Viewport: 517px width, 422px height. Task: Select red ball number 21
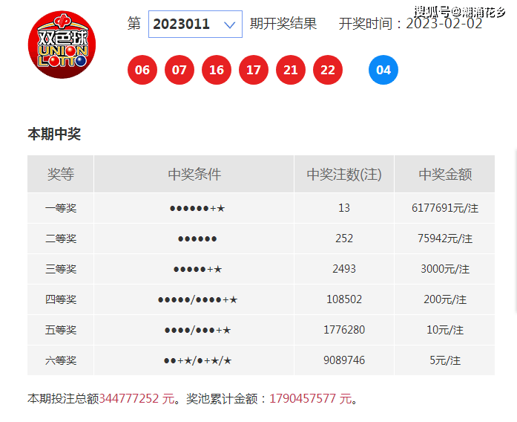click(291, 70)
